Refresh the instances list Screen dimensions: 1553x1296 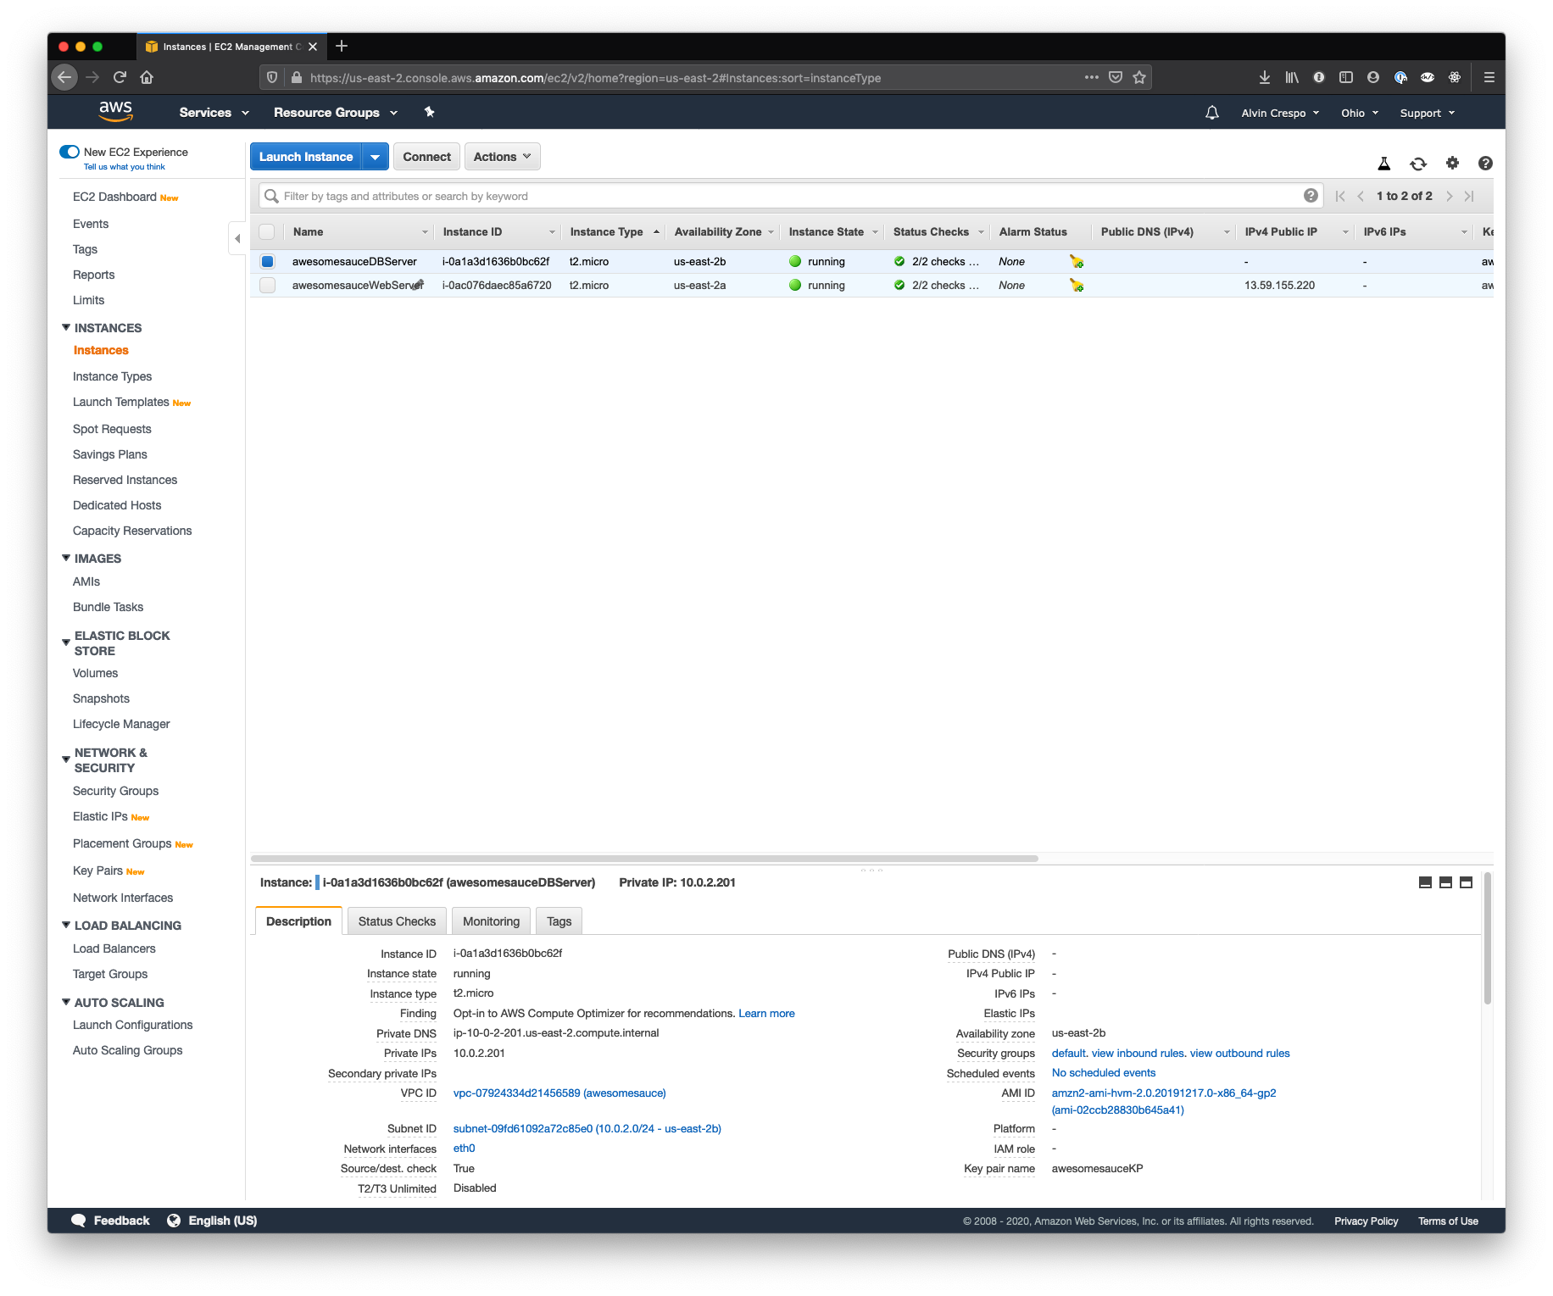click(x=1417, y=163)
